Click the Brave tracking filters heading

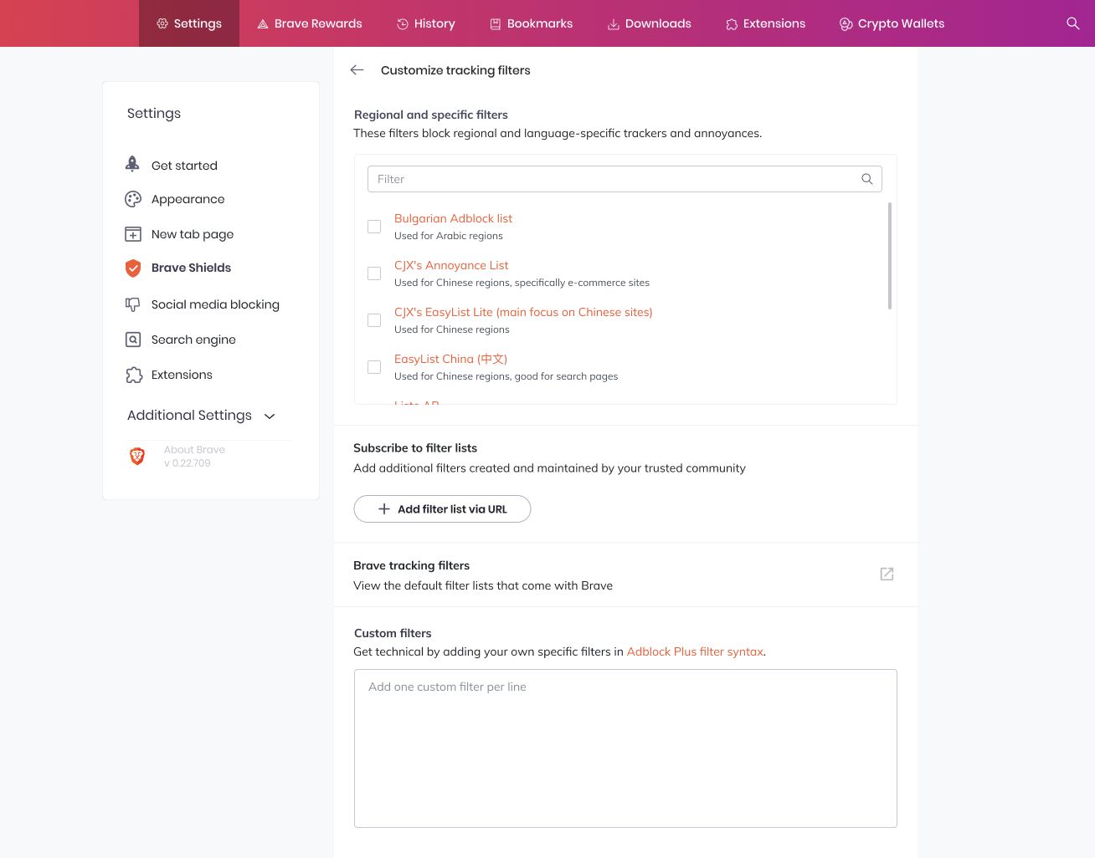click(x=411, y=565)
